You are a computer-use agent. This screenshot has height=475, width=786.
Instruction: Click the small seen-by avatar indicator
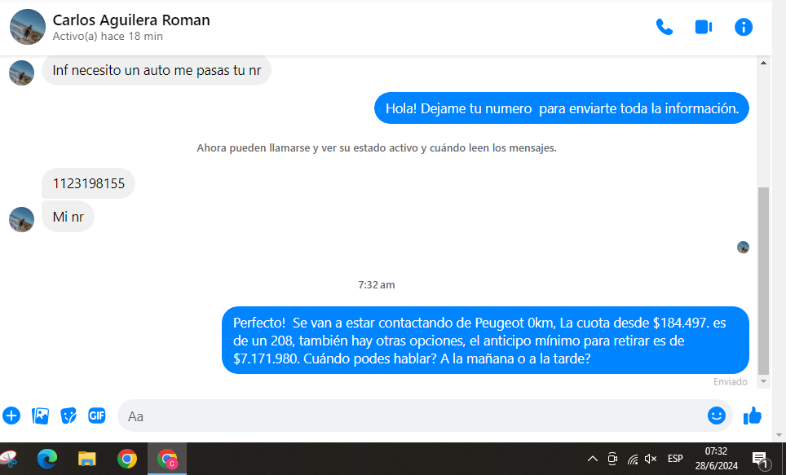743,247
